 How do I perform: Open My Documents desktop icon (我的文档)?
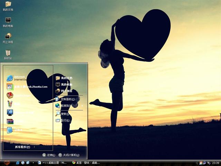8,4
